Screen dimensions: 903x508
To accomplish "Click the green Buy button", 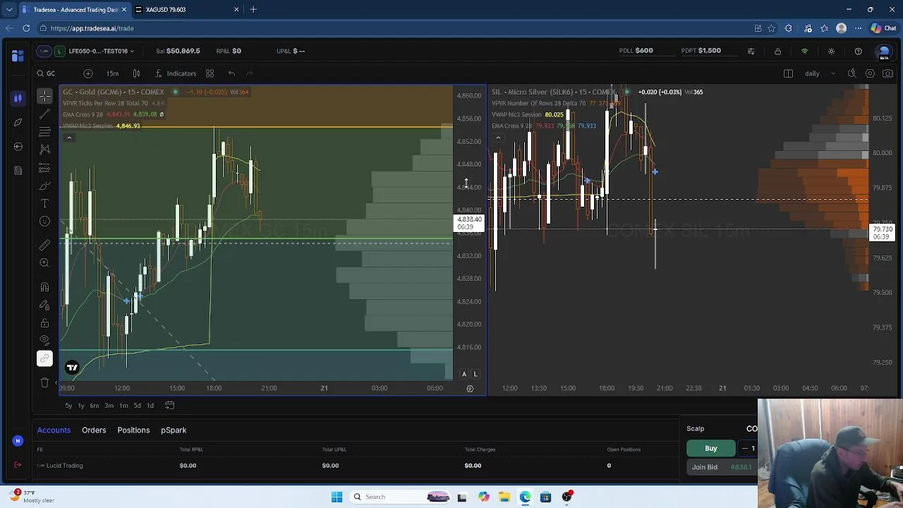I will (x=711, y=449).
